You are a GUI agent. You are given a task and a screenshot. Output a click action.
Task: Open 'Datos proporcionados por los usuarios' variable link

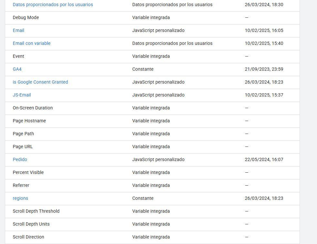coord(53,5)
